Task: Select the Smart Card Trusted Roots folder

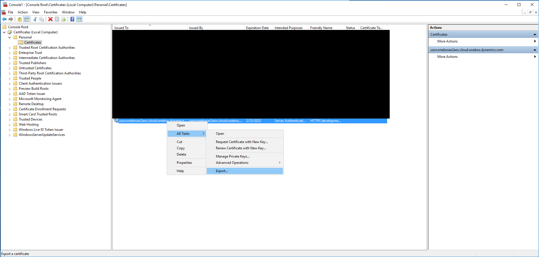Action: (x=38, y=114)
